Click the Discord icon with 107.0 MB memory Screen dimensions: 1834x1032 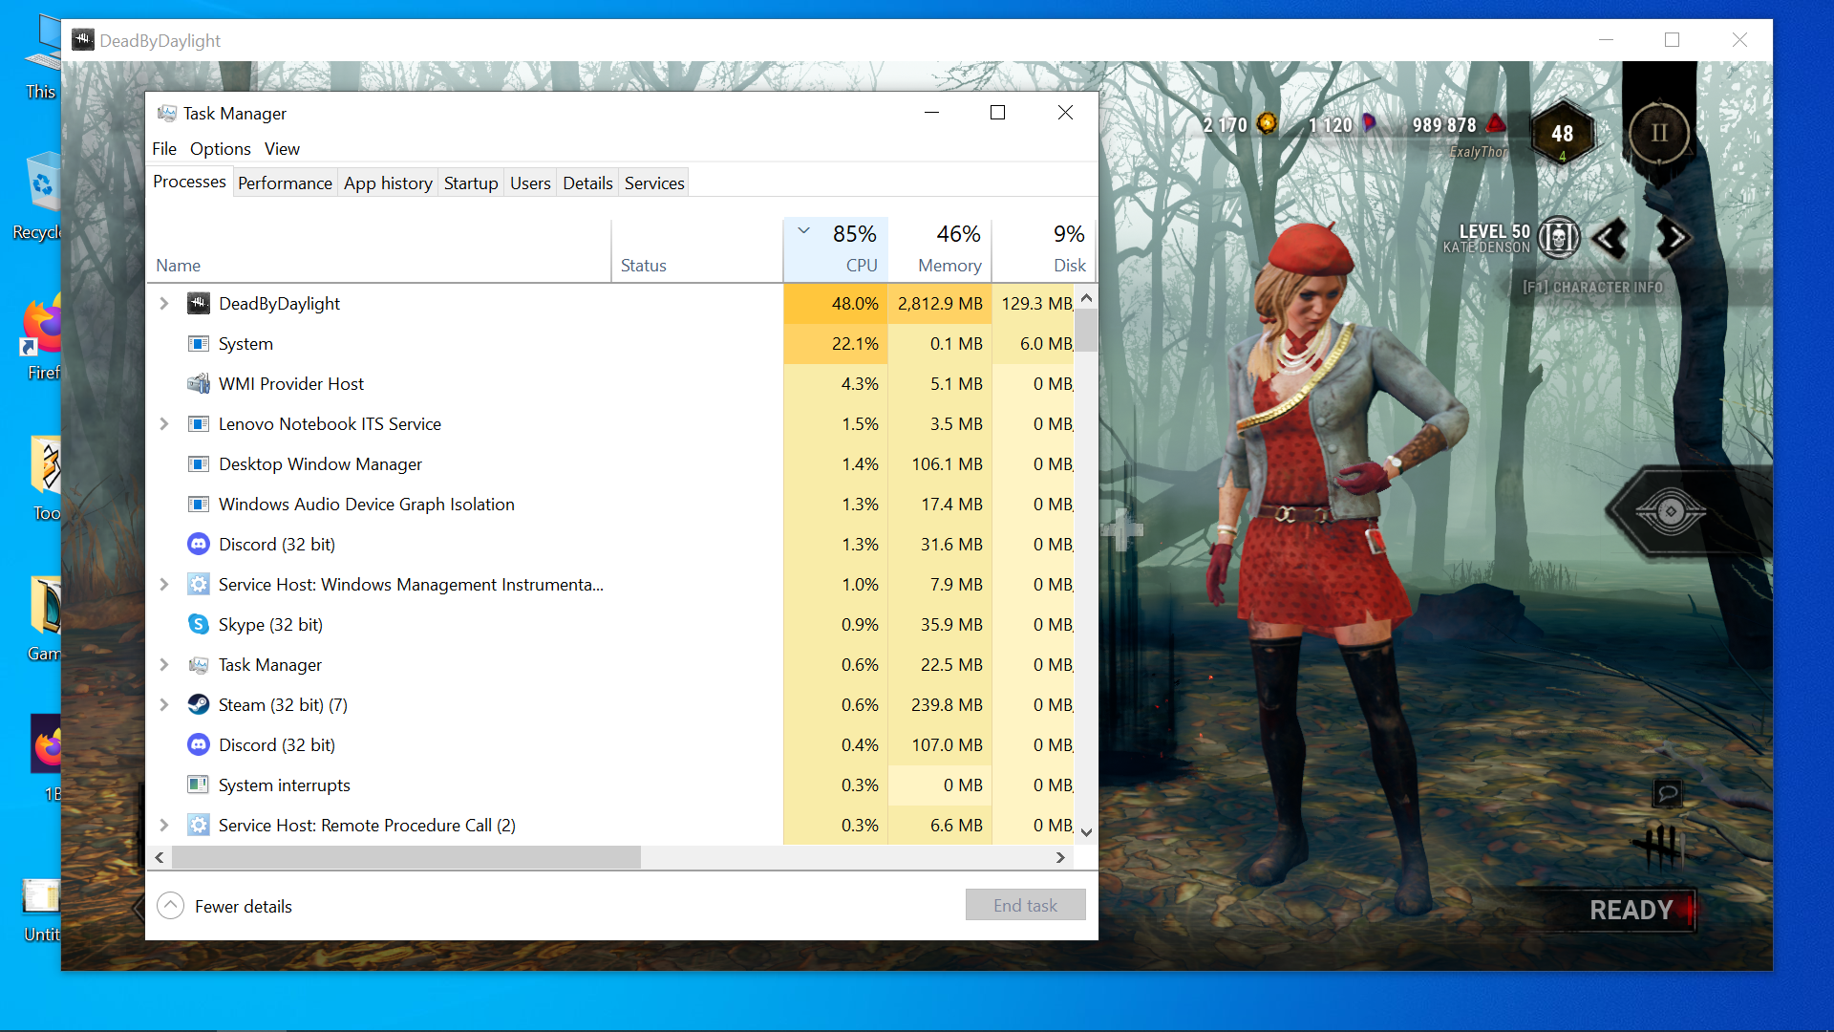[x=198, y=745]
